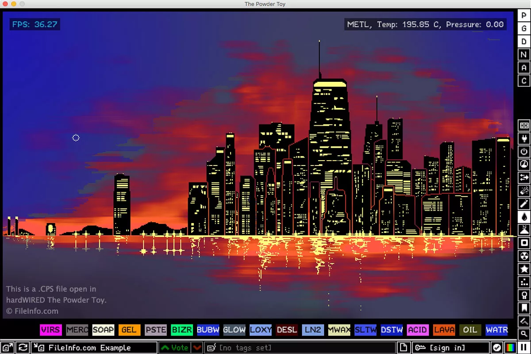Open element search magnifier icon

(524, 334)
